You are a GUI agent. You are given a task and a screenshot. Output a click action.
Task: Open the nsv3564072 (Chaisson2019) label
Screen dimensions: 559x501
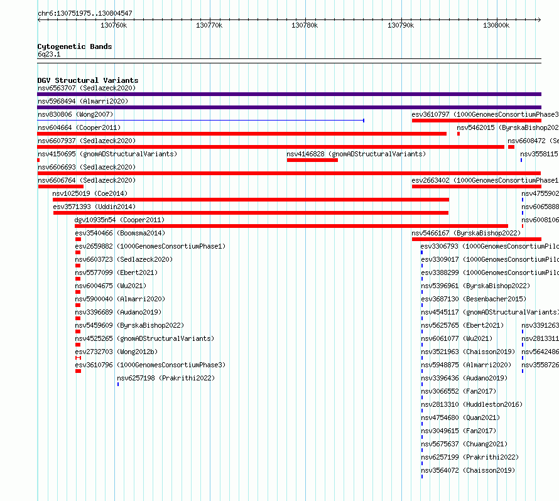pos(468,470)
